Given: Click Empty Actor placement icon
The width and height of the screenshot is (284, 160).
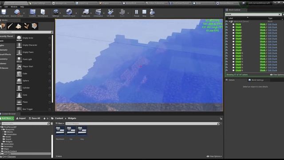Looking at the screenshot, I should coord(19,38).
